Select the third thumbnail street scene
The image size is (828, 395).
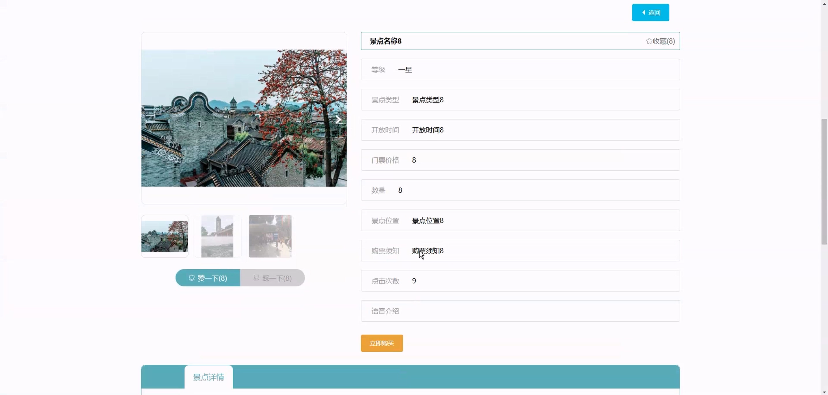pos(270,236)
